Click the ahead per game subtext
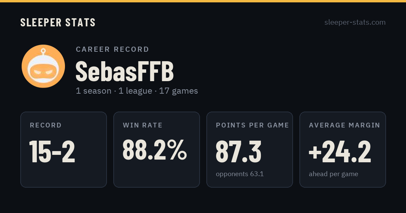This screenshot has height=213, width=406. (x=334, y=174)
